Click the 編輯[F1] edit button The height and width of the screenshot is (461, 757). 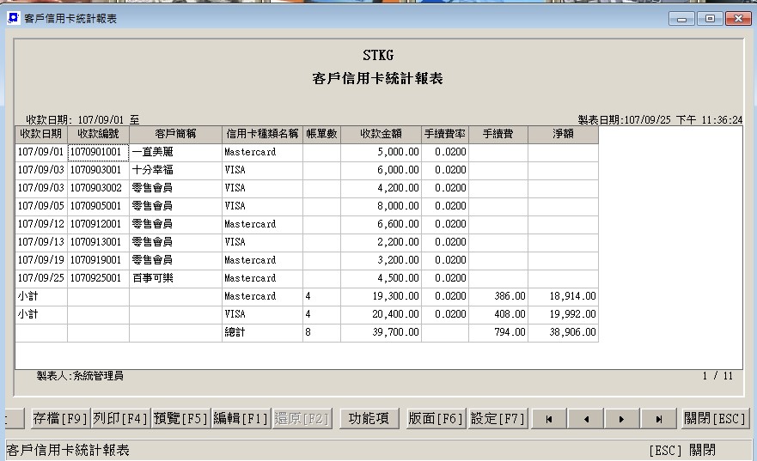click(x=241, y=418)
